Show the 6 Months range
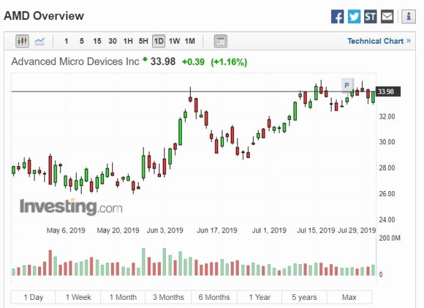Viewport: 424px width, 308px height. (x=214, y=297)
